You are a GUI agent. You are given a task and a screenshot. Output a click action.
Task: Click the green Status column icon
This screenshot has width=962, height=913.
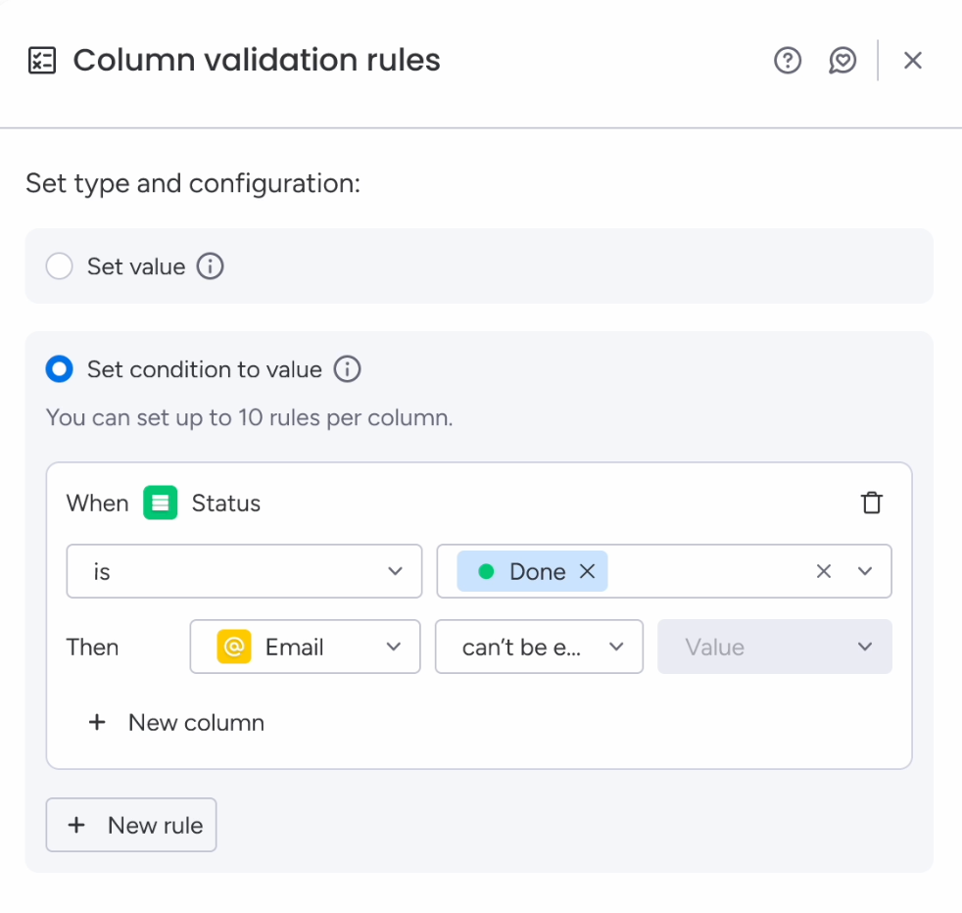point(160,504)
